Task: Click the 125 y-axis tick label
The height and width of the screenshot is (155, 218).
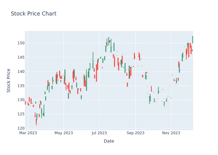Action: point(21,114)
